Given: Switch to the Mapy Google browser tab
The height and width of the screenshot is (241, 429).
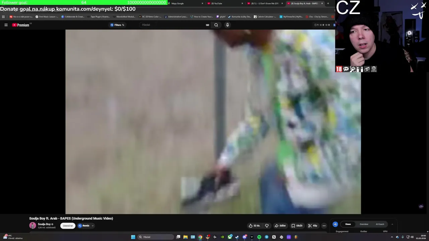Looking at the screenshot, I should click(185, 3).
